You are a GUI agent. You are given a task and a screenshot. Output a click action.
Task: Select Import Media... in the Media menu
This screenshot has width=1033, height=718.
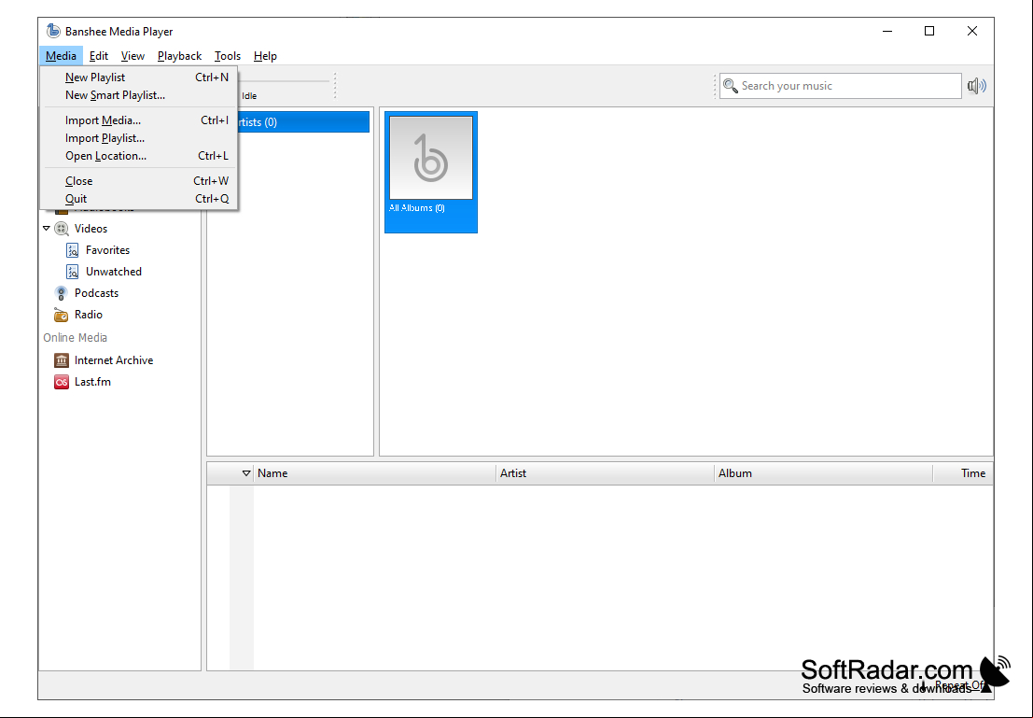click(x=139, y=120)
